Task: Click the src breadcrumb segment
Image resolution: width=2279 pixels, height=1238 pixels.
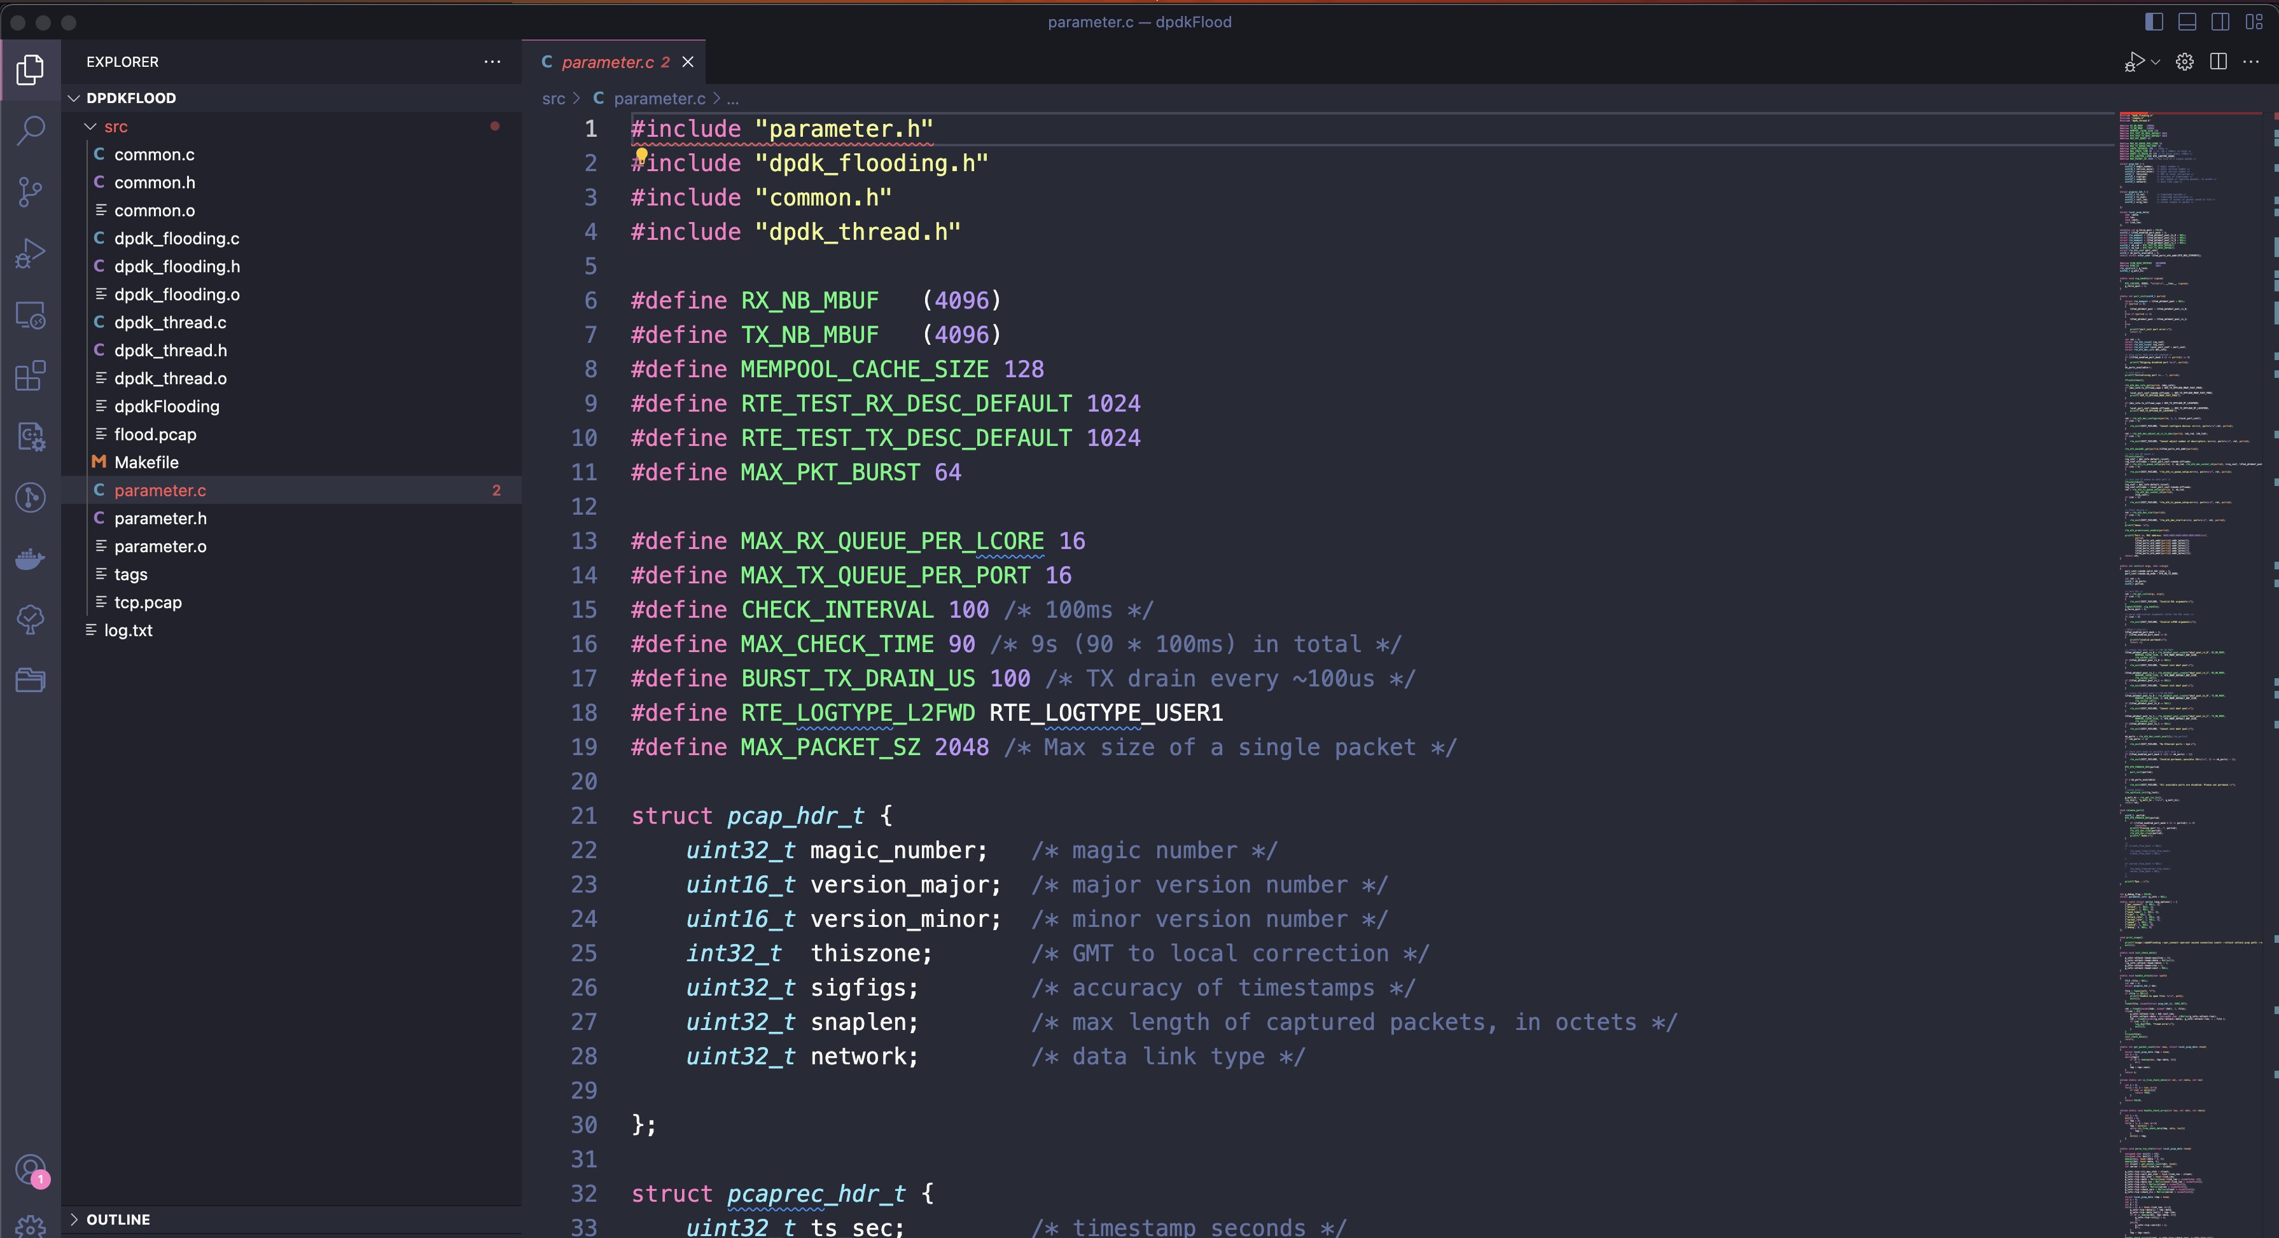Action: pos(553,98)
